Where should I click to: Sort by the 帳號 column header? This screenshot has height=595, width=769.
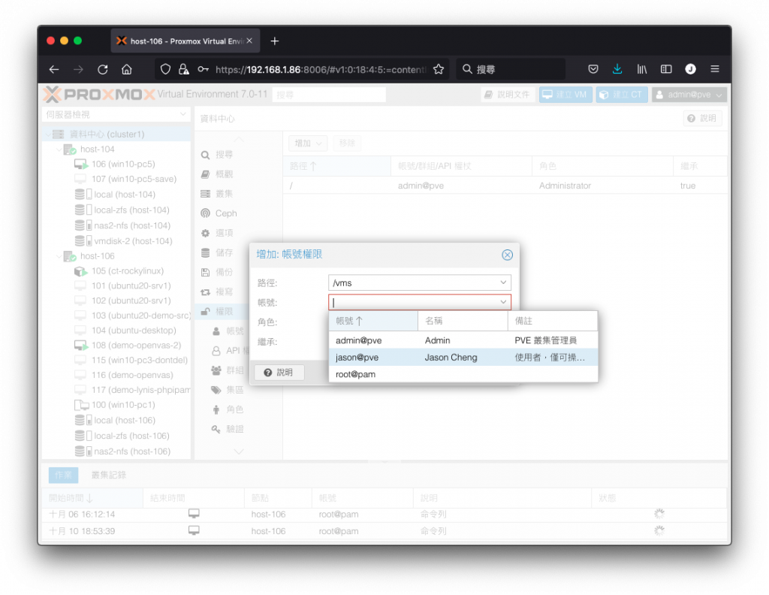[x=373, y=321]
